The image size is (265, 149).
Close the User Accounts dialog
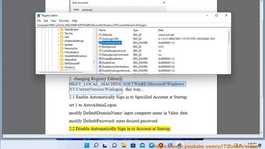coord(164,2)
